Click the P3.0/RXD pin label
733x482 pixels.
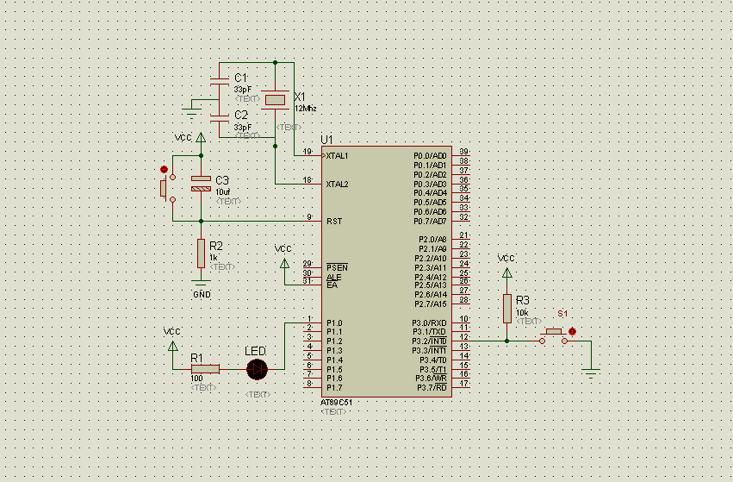[429, 322]
